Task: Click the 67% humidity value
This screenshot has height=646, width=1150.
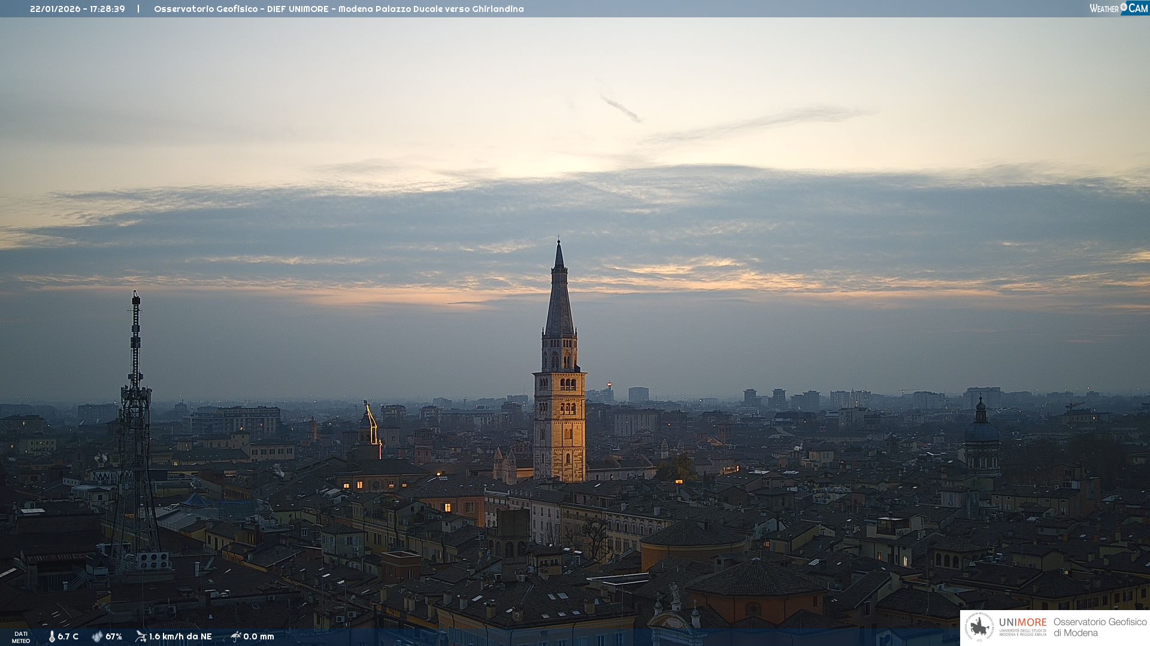Action: [114, 636]
